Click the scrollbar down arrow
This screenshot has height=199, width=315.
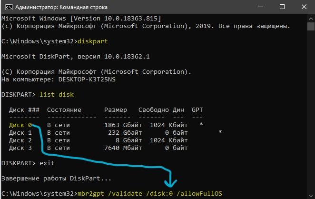click(311, 195)
